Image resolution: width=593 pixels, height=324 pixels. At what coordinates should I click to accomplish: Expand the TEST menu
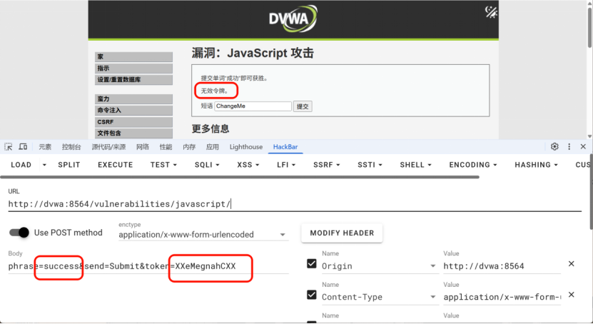click(x=163, y=165)
